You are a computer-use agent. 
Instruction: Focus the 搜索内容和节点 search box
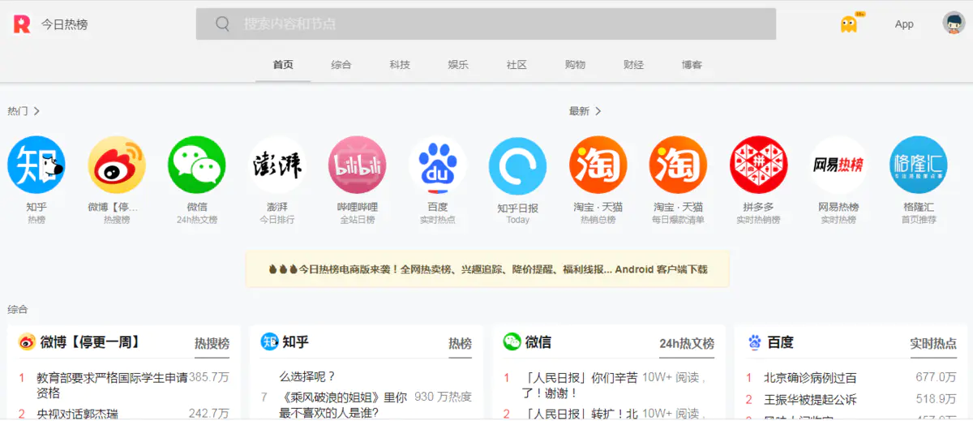[486, 24]
